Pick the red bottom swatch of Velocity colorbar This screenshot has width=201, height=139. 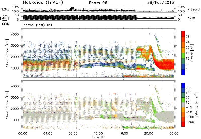pos(183,124)
